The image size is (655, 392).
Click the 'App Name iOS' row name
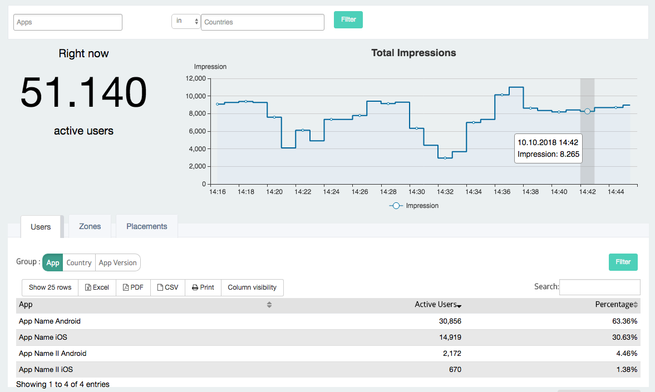43,337
